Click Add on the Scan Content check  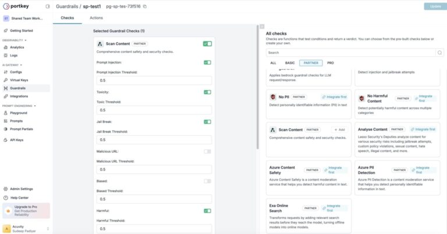339,129
